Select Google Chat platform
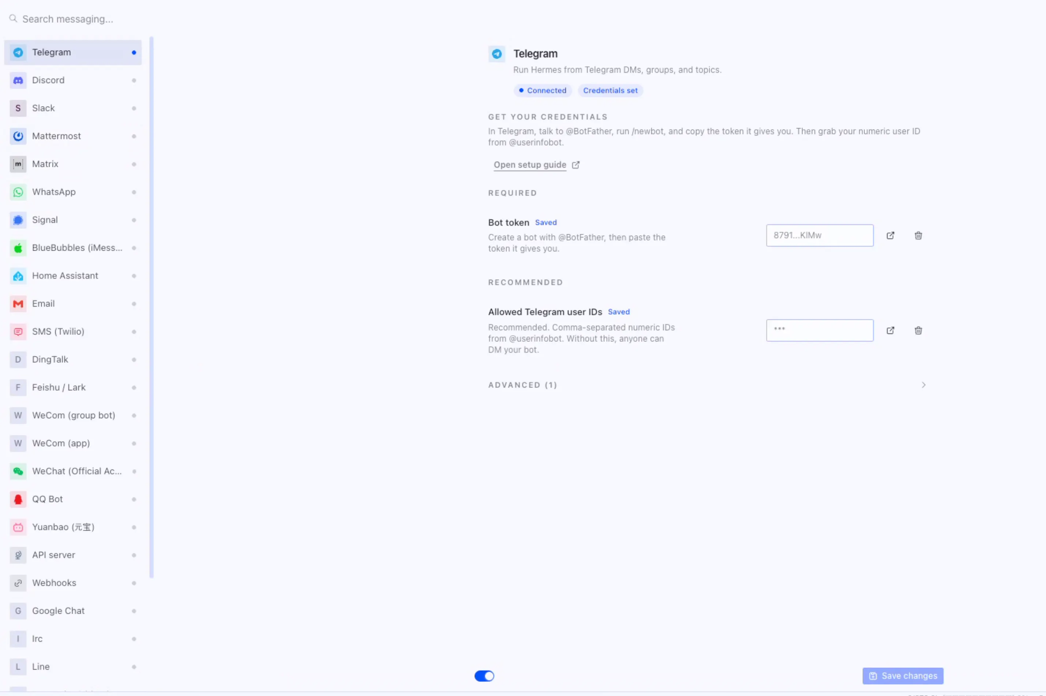The width and height of the screenshot is (1046, 696). [x=73, y=611]
